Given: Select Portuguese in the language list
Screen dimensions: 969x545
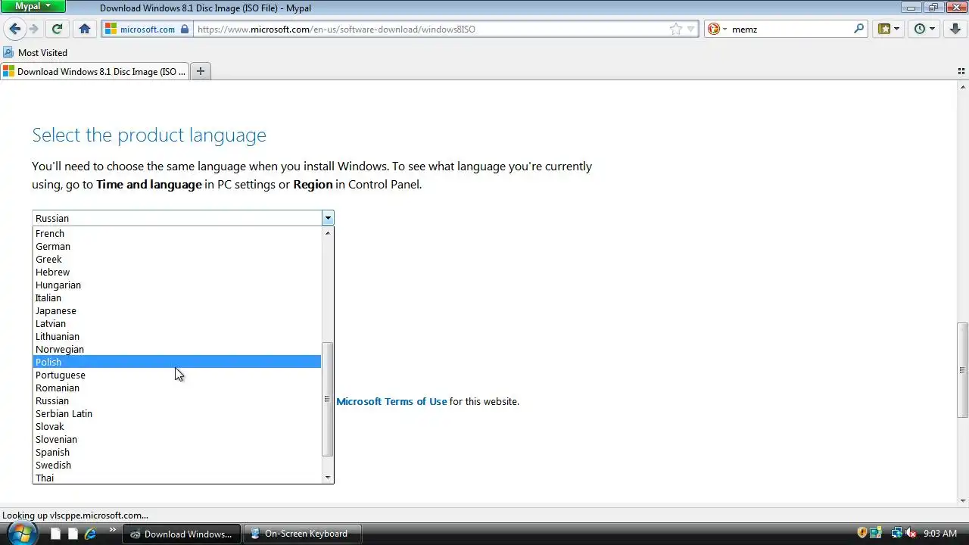Looking at the screenshot, I should pos(177,375).
